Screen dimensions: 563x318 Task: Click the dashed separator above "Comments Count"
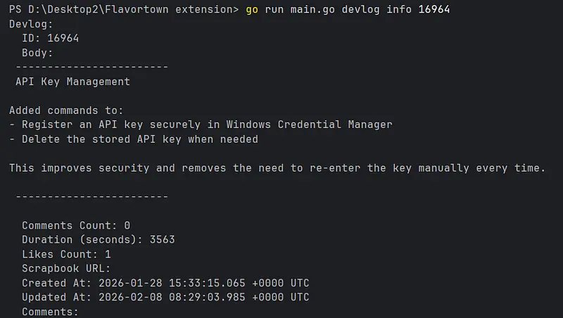91,197
